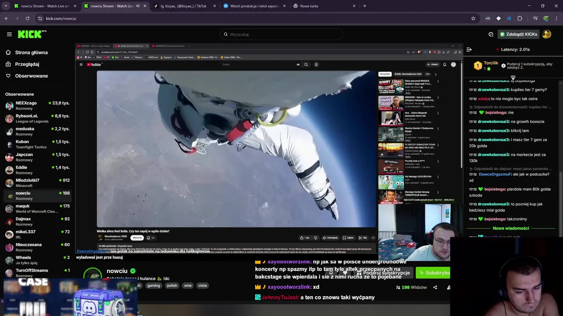Bookmark this page with star icon
Viewport: 563px width, 316px height.
[473, 18]
